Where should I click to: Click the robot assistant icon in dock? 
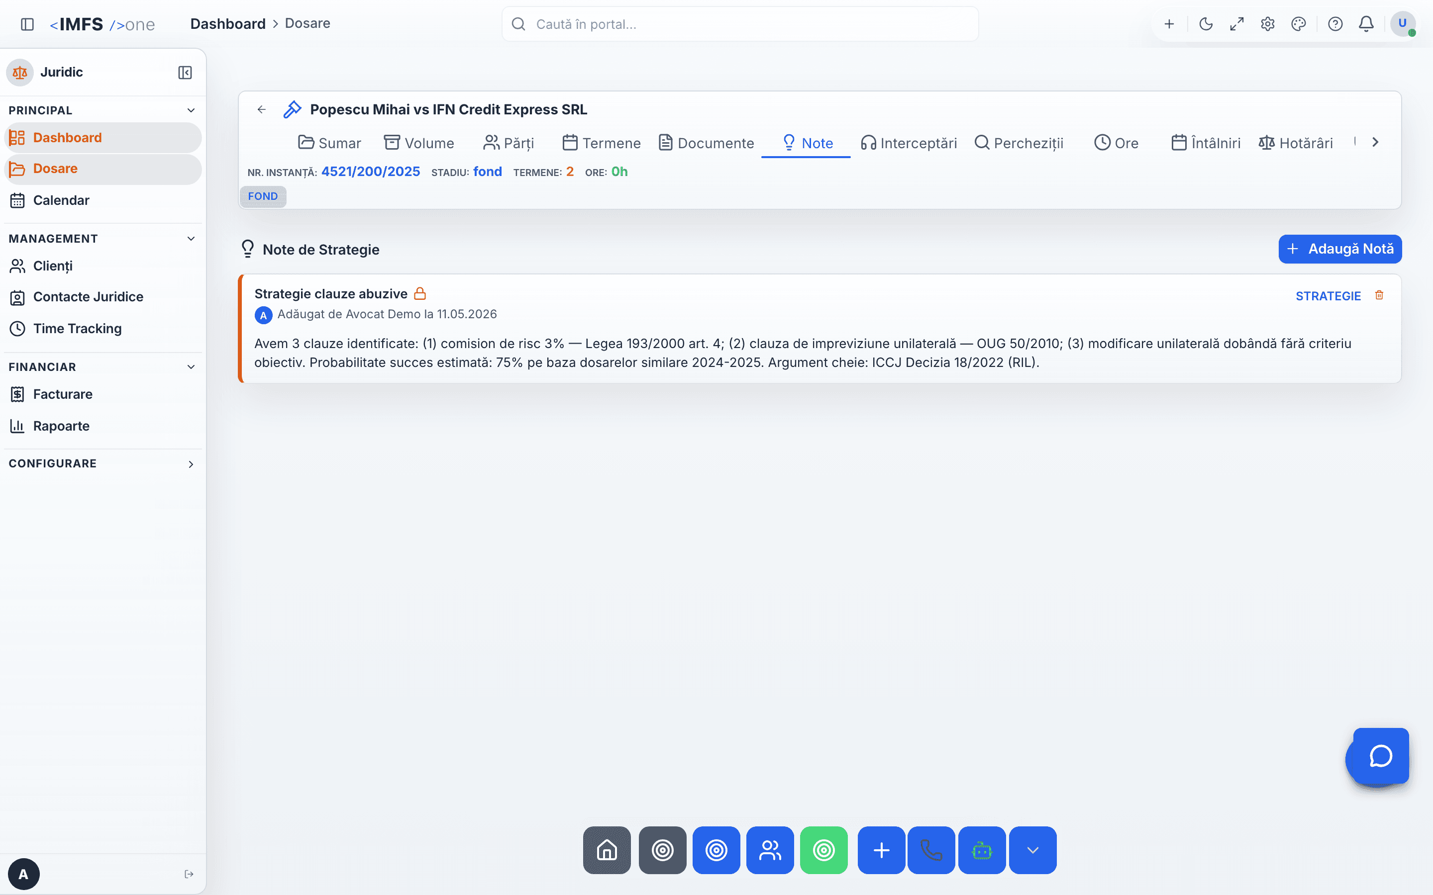(982, 850)
